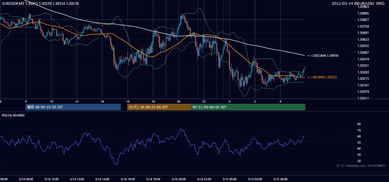
Task: Pick price axis value 1.30555
Action: (x=363, y=46)
